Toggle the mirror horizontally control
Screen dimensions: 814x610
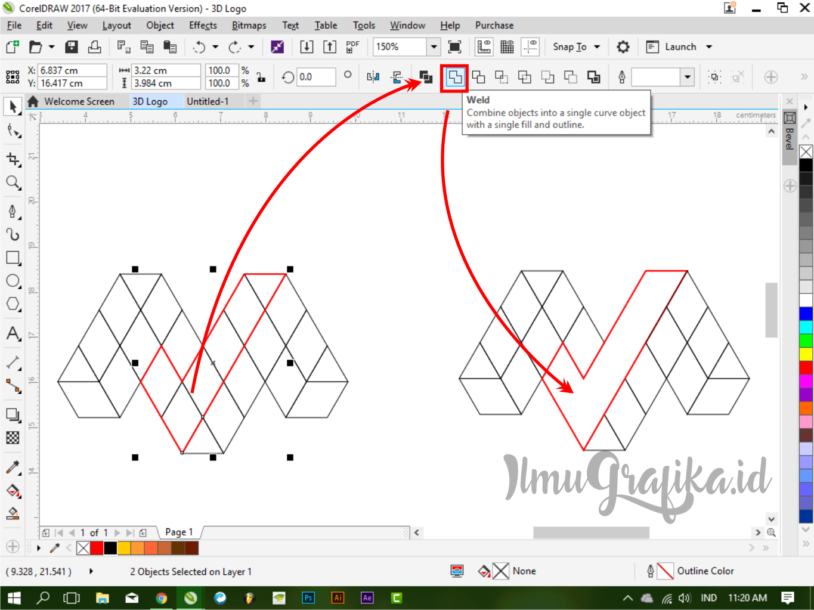[373, 77]
